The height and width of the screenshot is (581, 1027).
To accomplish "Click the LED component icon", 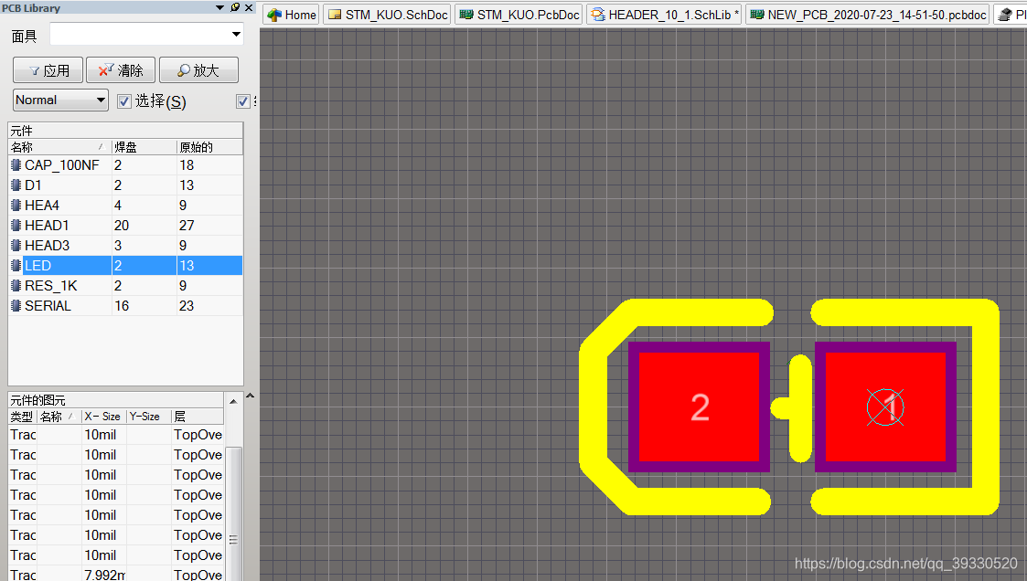I will [16, 266].
